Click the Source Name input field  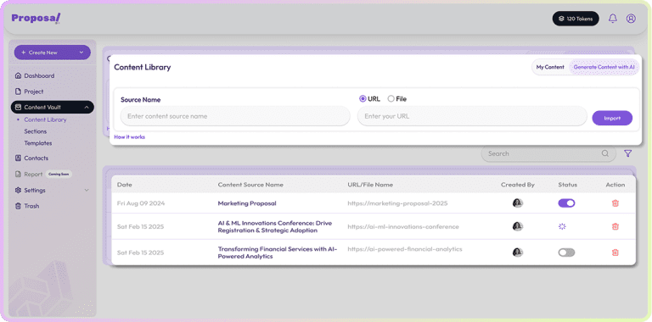pyautogui.click(x=235, y=116)
